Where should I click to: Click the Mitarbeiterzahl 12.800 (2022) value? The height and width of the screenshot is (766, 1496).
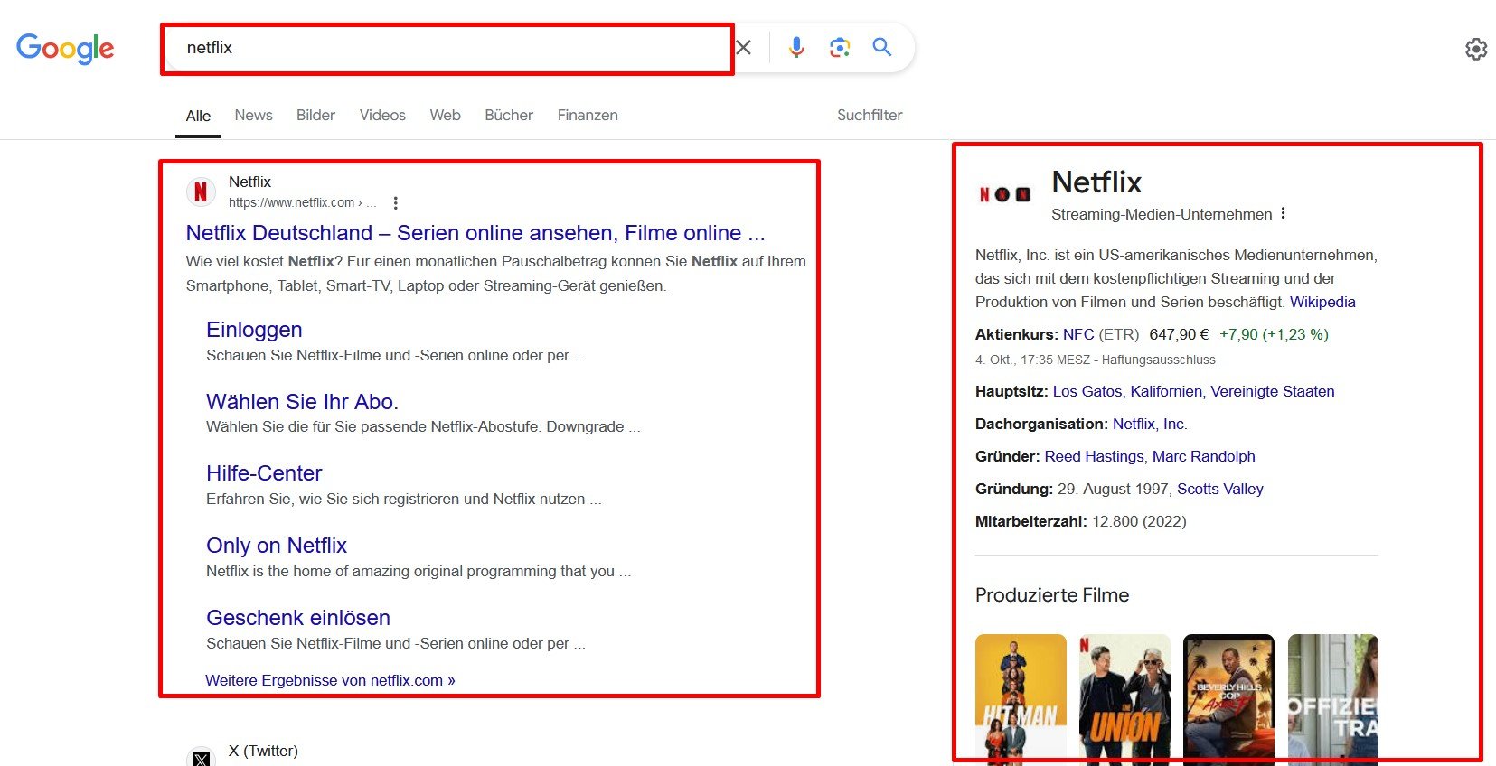point(1139,521)
